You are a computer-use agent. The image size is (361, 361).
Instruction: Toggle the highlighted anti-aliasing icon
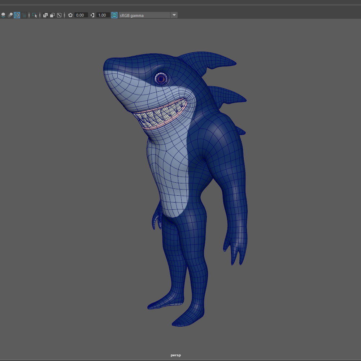coord(17,15)
